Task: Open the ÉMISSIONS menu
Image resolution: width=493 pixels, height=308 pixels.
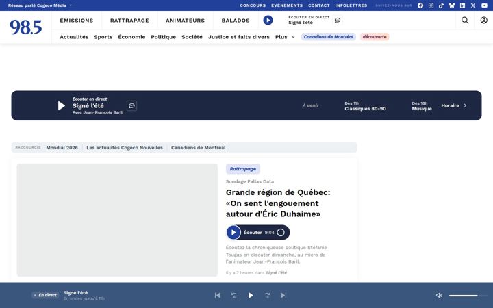Action: [x=77, y=21]
